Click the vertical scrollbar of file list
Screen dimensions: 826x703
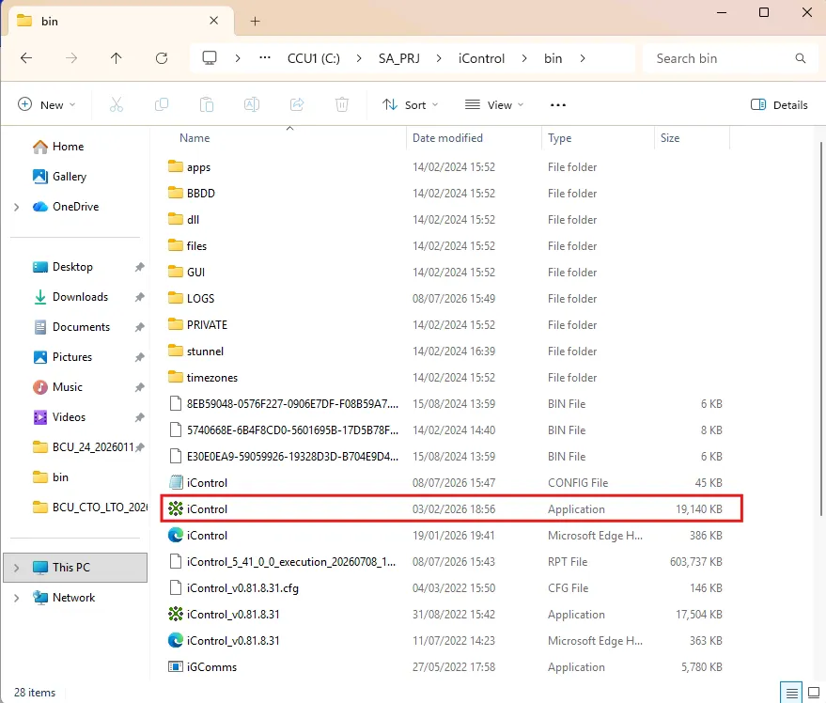pos(820,329)
